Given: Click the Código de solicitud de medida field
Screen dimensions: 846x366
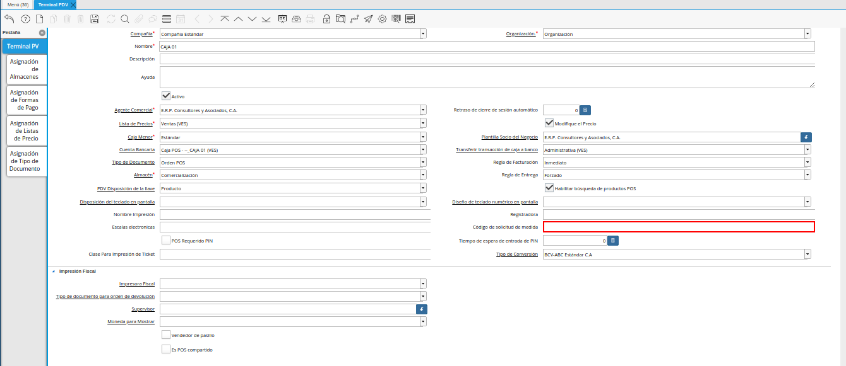Looking at the screenshot, I should click(678, 227).
